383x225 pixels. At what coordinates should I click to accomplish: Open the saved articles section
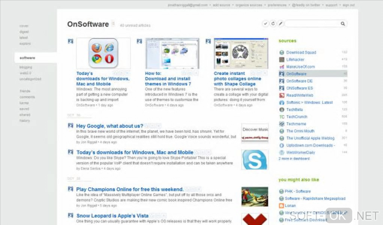coord(24,109)
